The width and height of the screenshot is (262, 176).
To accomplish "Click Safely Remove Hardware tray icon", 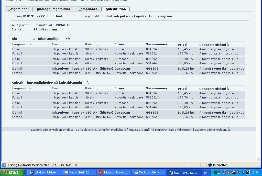I will 238,172.
